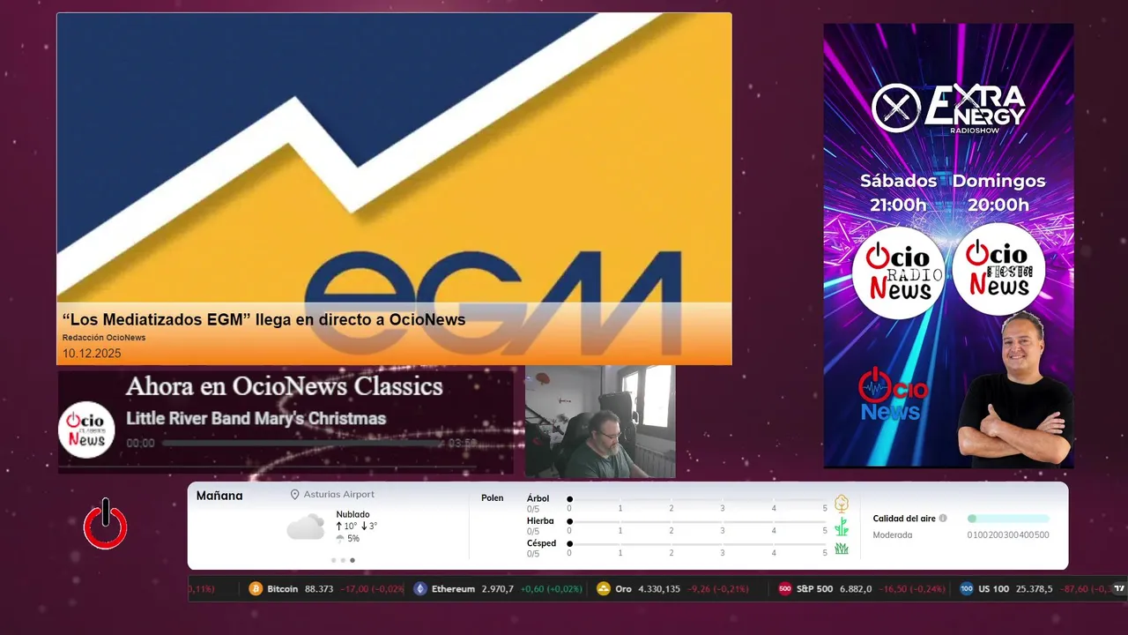
Task: Click the OcioNews Classics round logo
Action: pyautogui.click(x=86, y=430)
